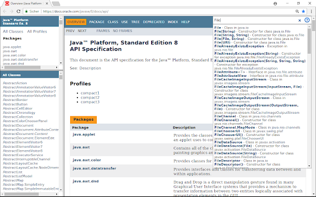316x197 pixels.
Task: Open the PACKAGE navigation item
Action: (x=97, y=22)
